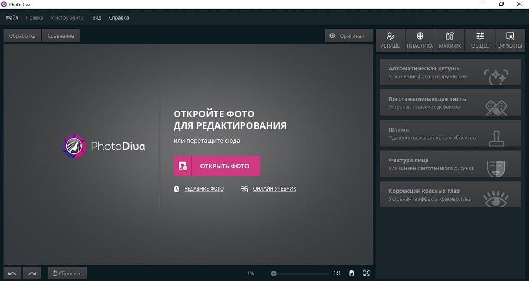Click the fit-to-face zoom icon
Screen dimensions: 529x281
point(352,273)
